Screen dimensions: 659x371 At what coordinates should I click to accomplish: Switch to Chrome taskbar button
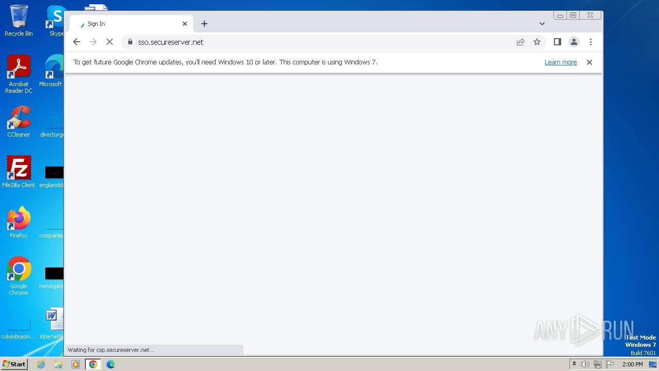pos(93,364)
